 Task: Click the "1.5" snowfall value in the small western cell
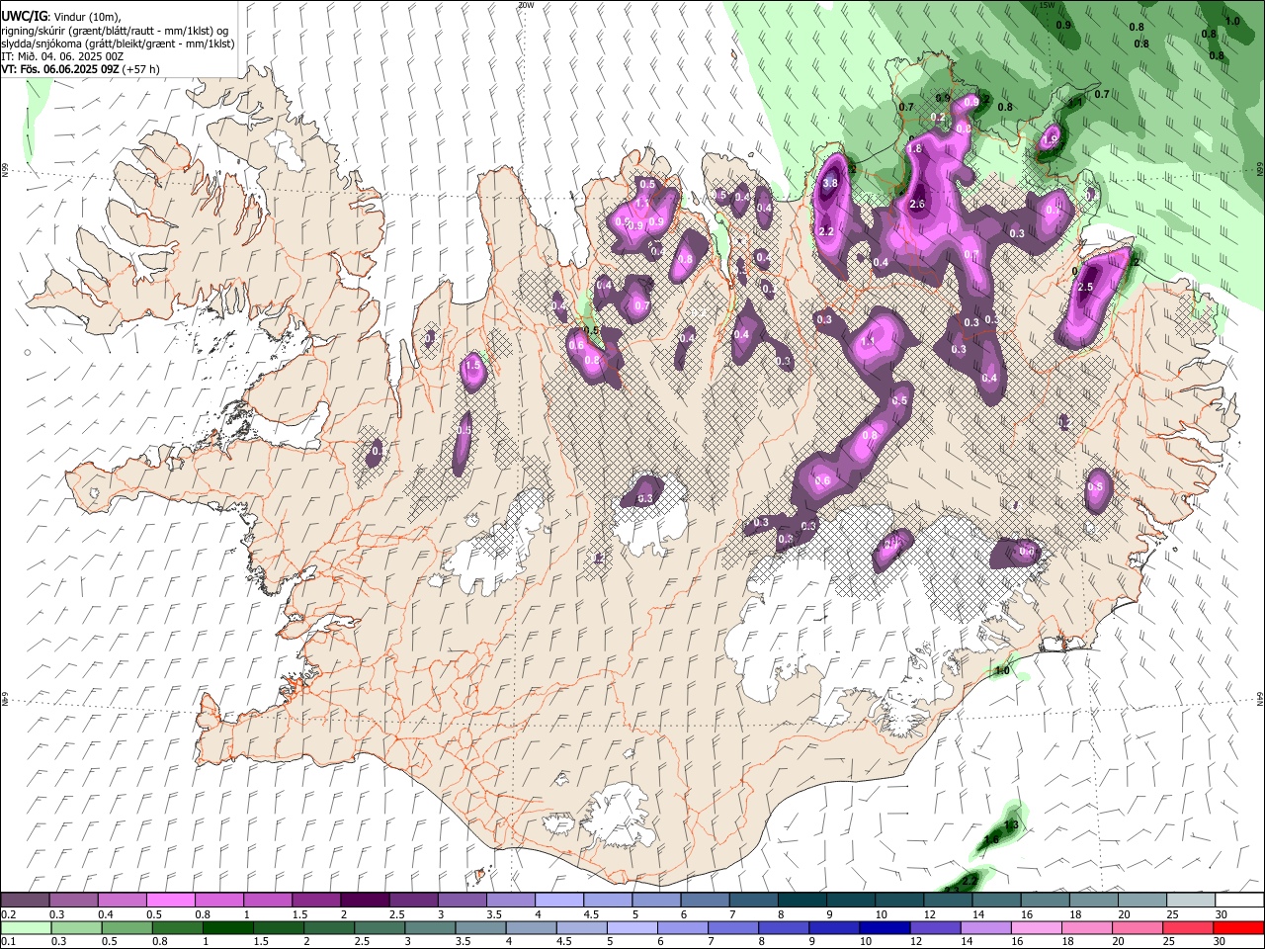(x=472, y=366)
